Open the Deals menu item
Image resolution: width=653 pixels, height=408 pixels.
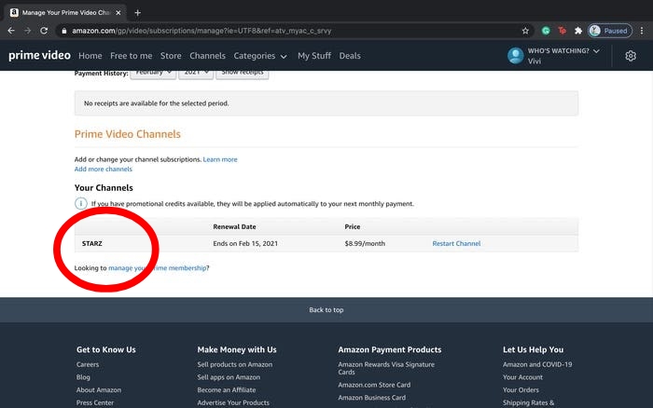[350, 56]
